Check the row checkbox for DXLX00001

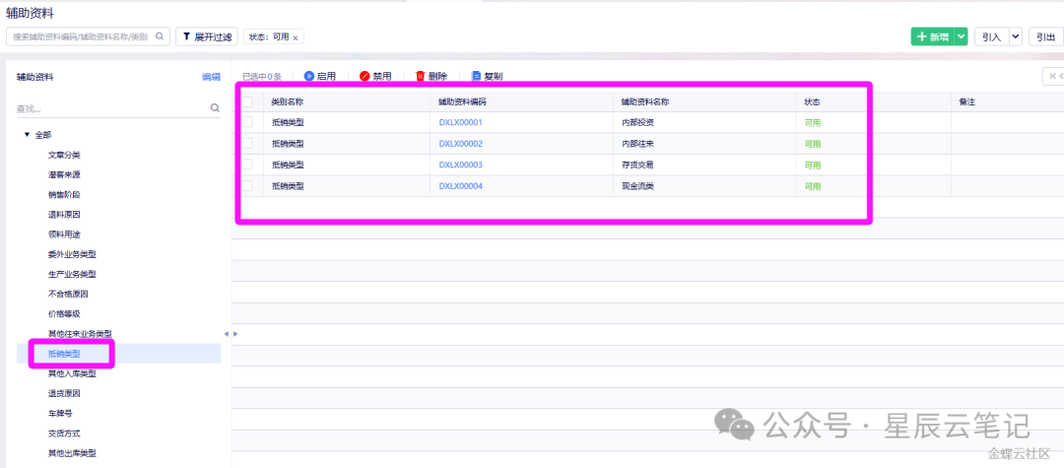pos(247,122)
